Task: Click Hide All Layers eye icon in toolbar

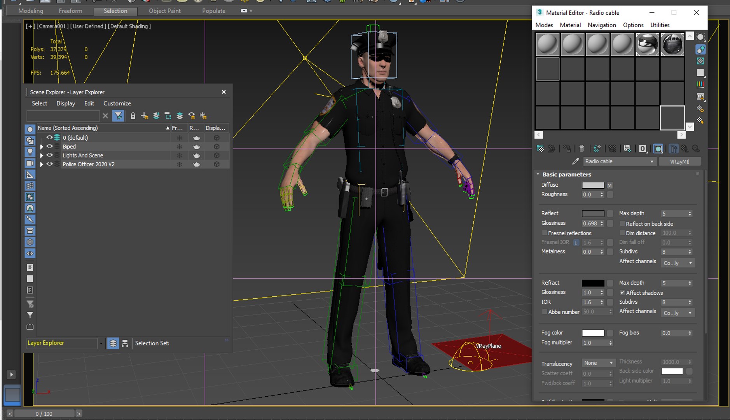Action: (x=192, y=116)
